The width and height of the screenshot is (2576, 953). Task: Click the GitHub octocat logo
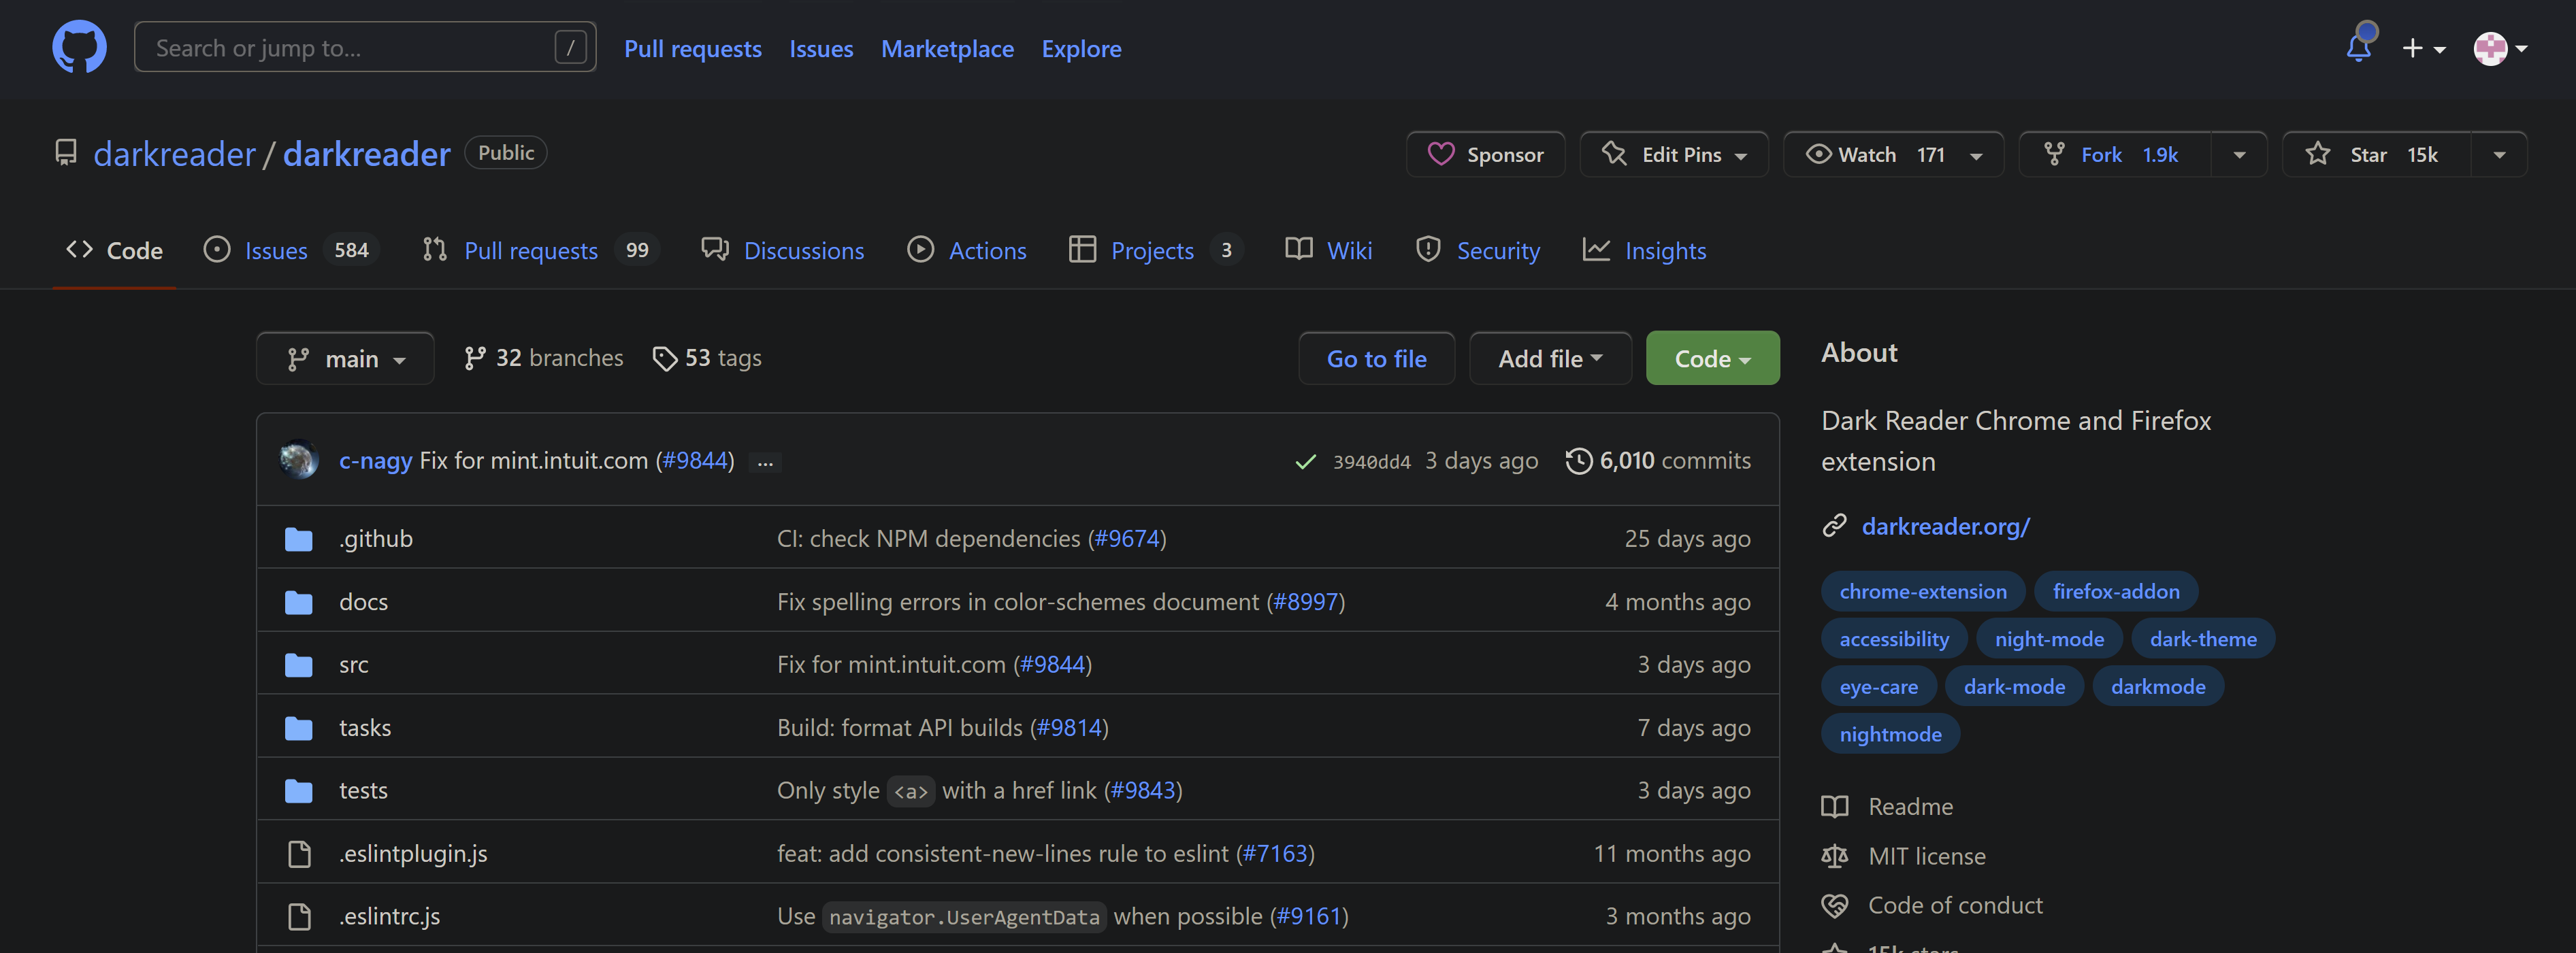tap(79, 47)
